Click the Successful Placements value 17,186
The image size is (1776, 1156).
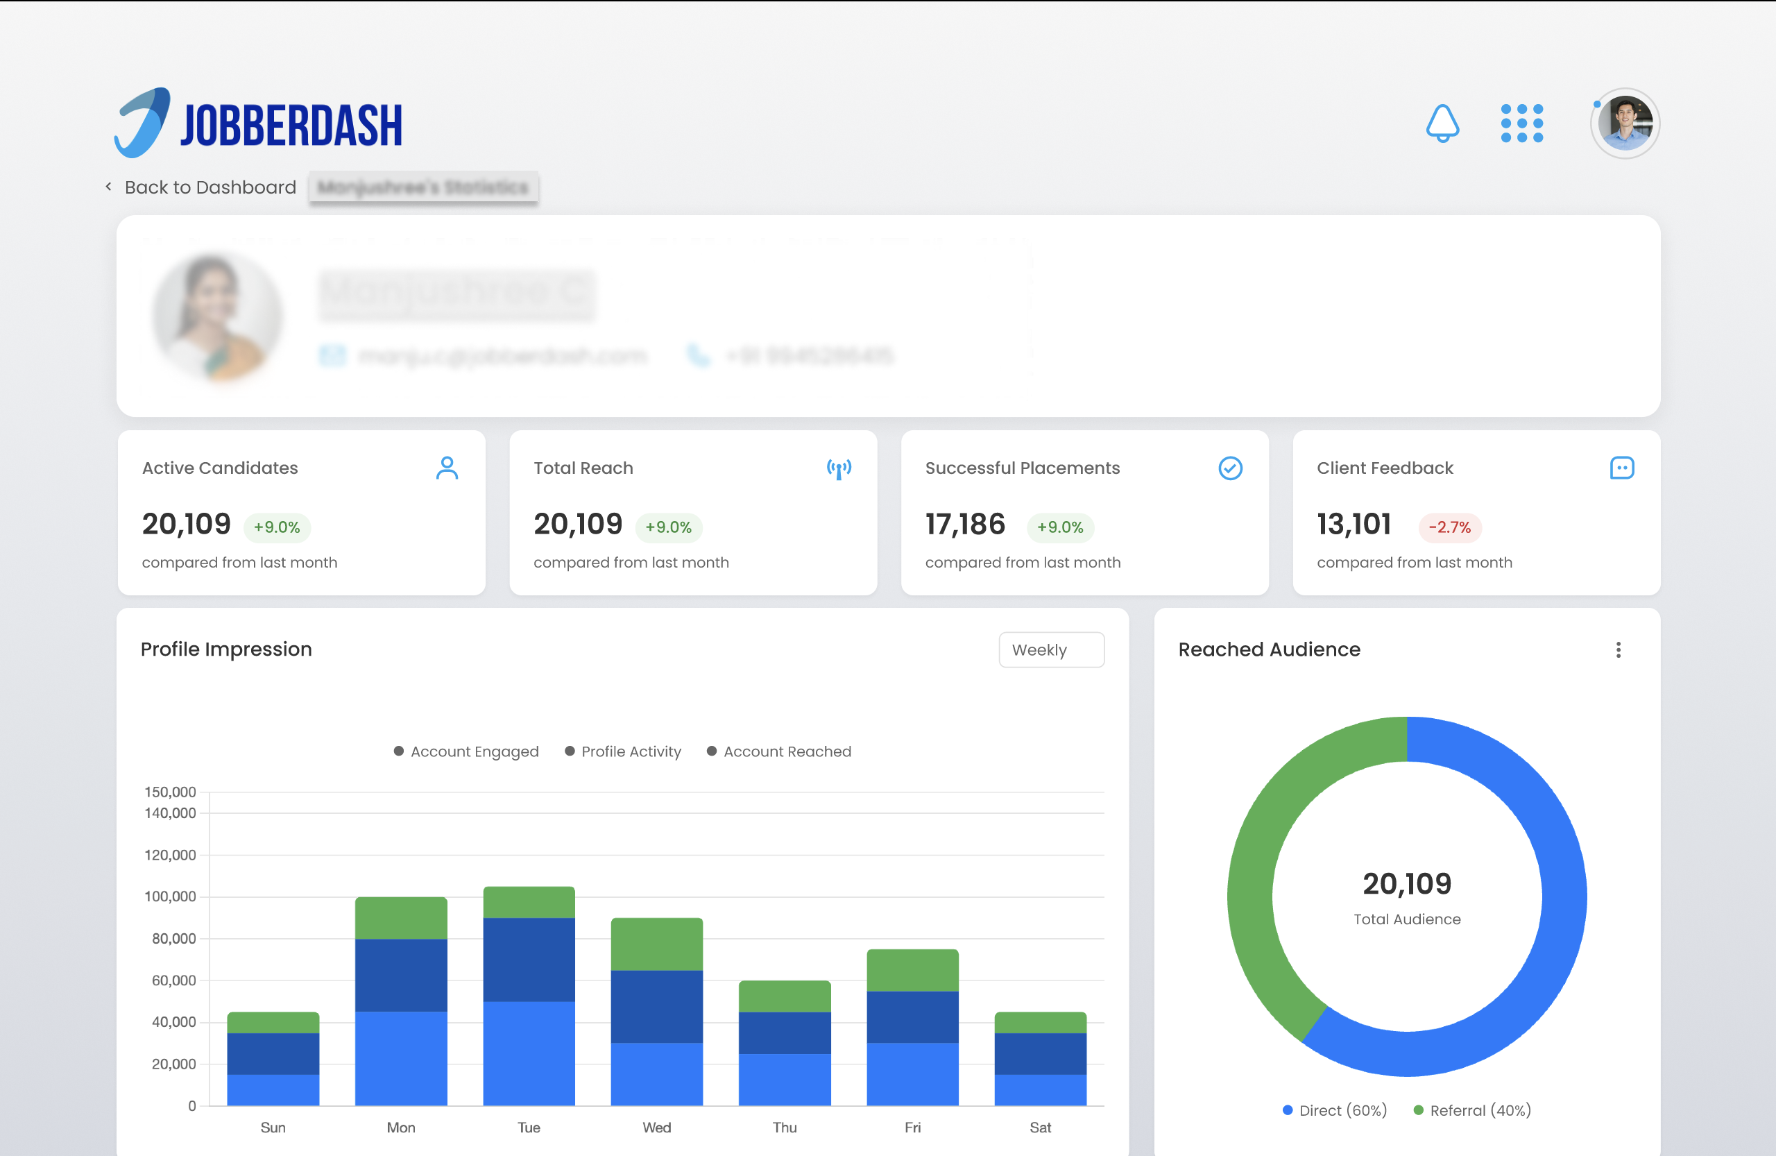coord(965,525)
